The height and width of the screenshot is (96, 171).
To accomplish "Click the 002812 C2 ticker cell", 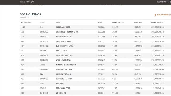I will pos(44,37).
